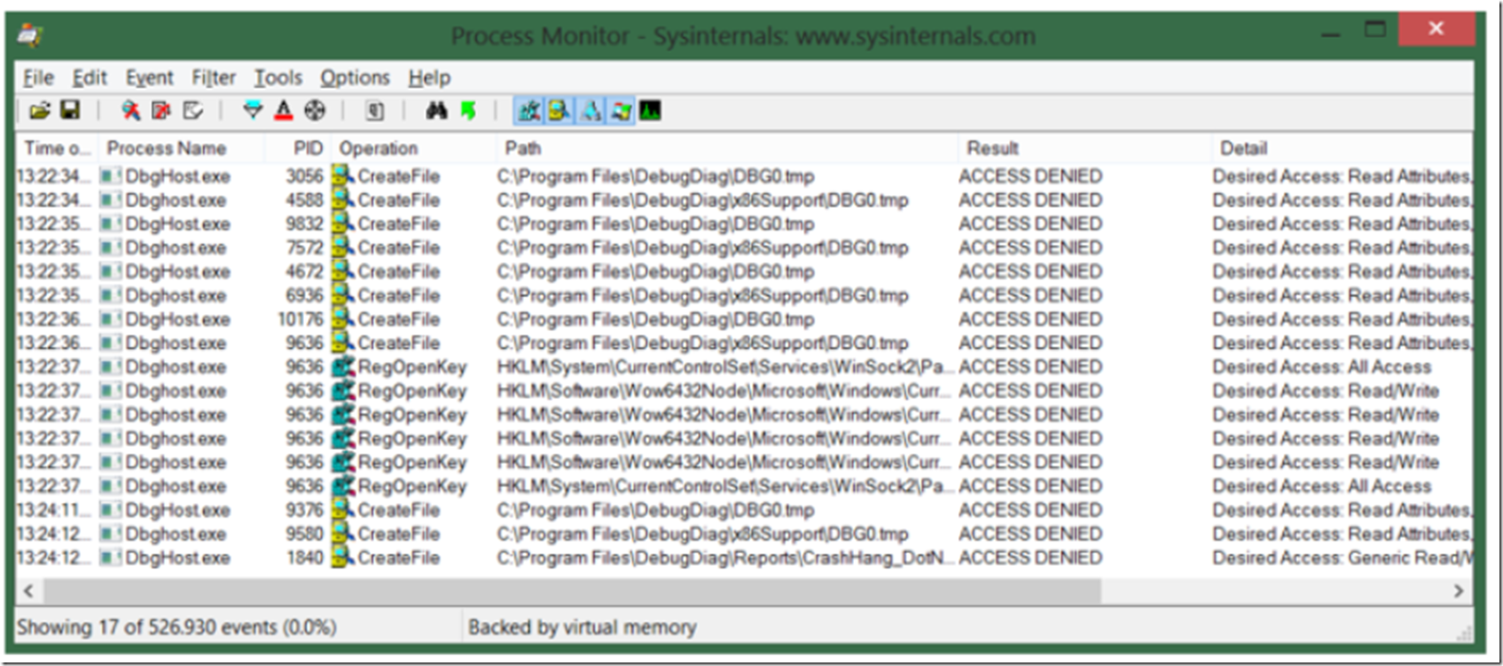Open the Options menu

coord(355,78)
